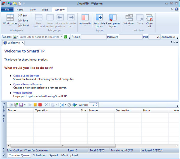Image resolution: width=180 pixels, height=159 pixels.
Task: Pause the transfer queue
Action: 35,105
